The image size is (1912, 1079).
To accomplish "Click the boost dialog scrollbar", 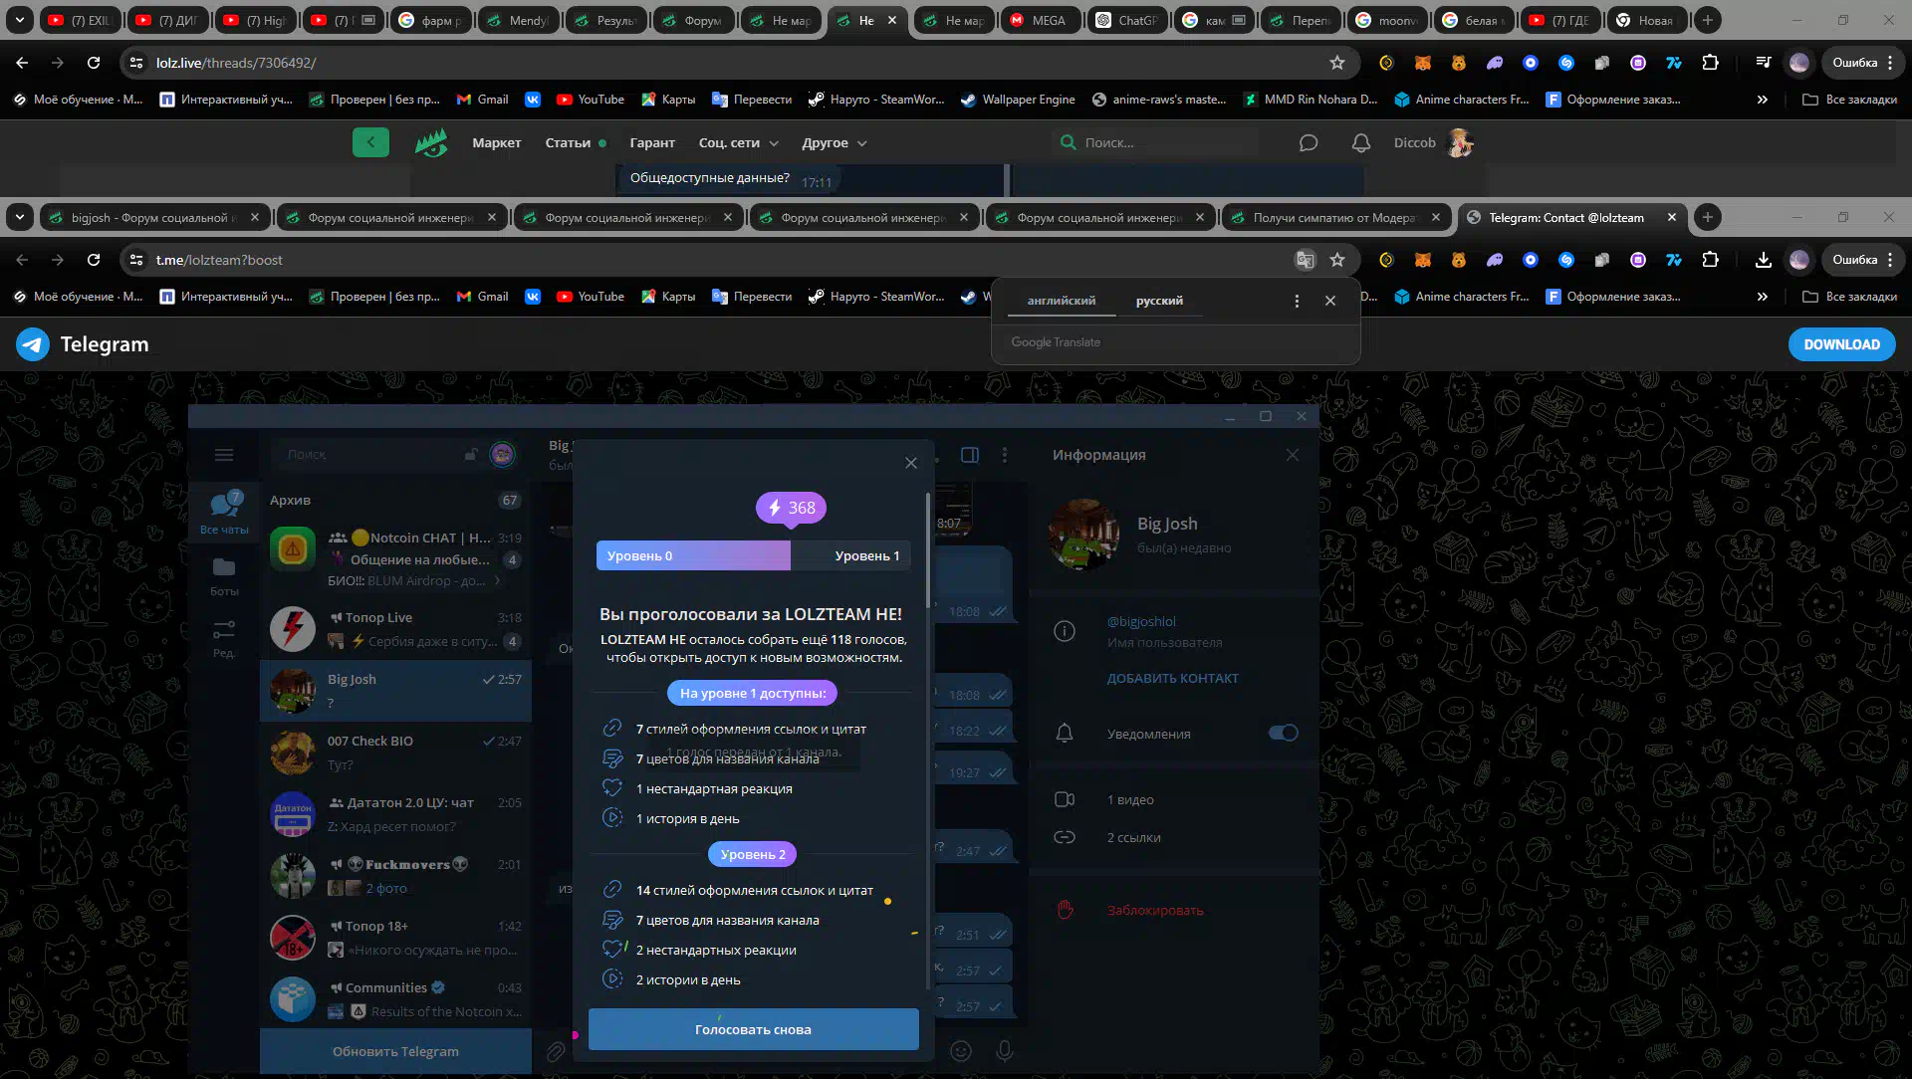I will pos(928,550).
